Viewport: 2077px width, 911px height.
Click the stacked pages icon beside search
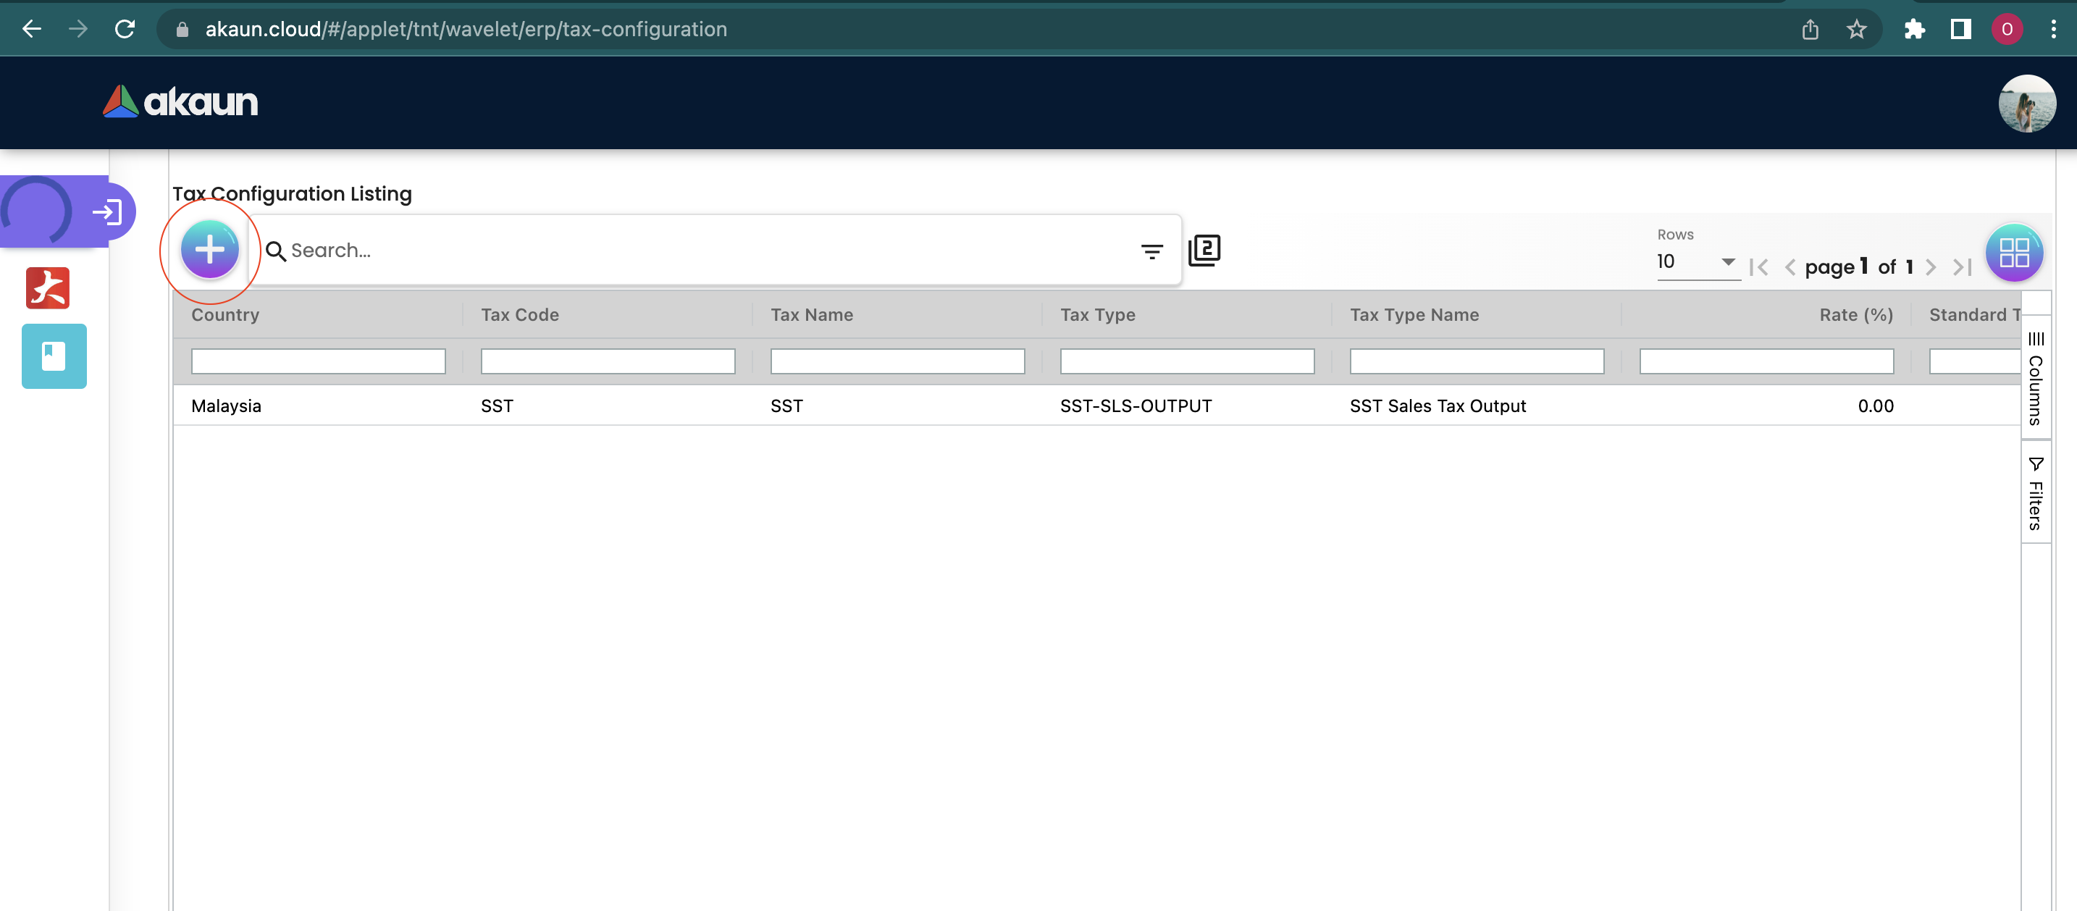click(1204, 250)
